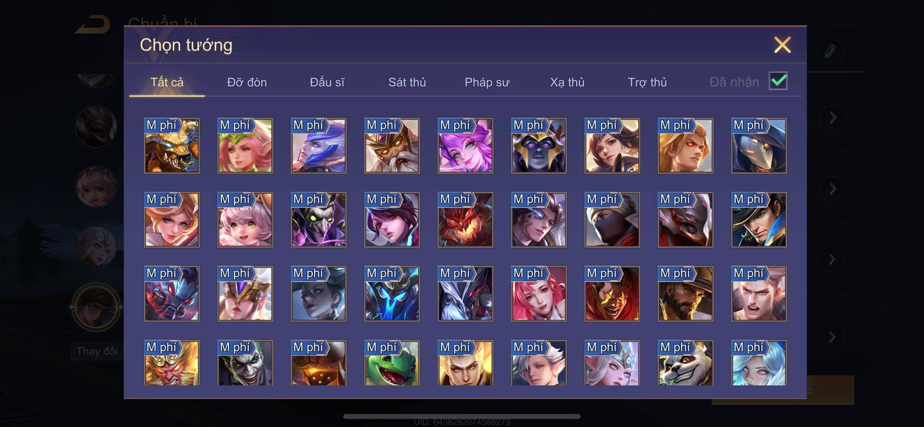Choose the green frog hero portrait
924x427 pixels.
point(392,363)
